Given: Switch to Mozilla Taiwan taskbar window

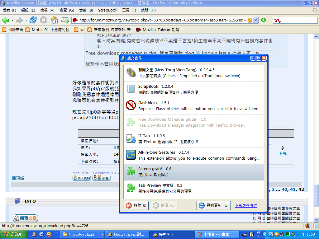Looking at the screenshot, I should (x=127, y=234).
